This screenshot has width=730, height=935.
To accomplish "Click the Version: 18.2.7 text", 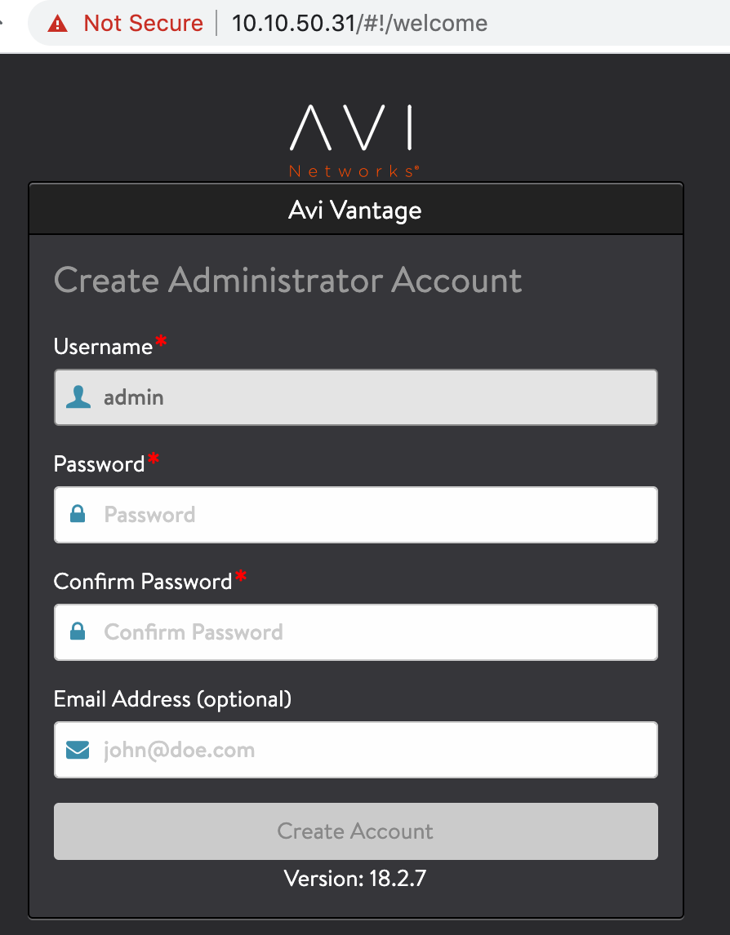I will point(355,879).
